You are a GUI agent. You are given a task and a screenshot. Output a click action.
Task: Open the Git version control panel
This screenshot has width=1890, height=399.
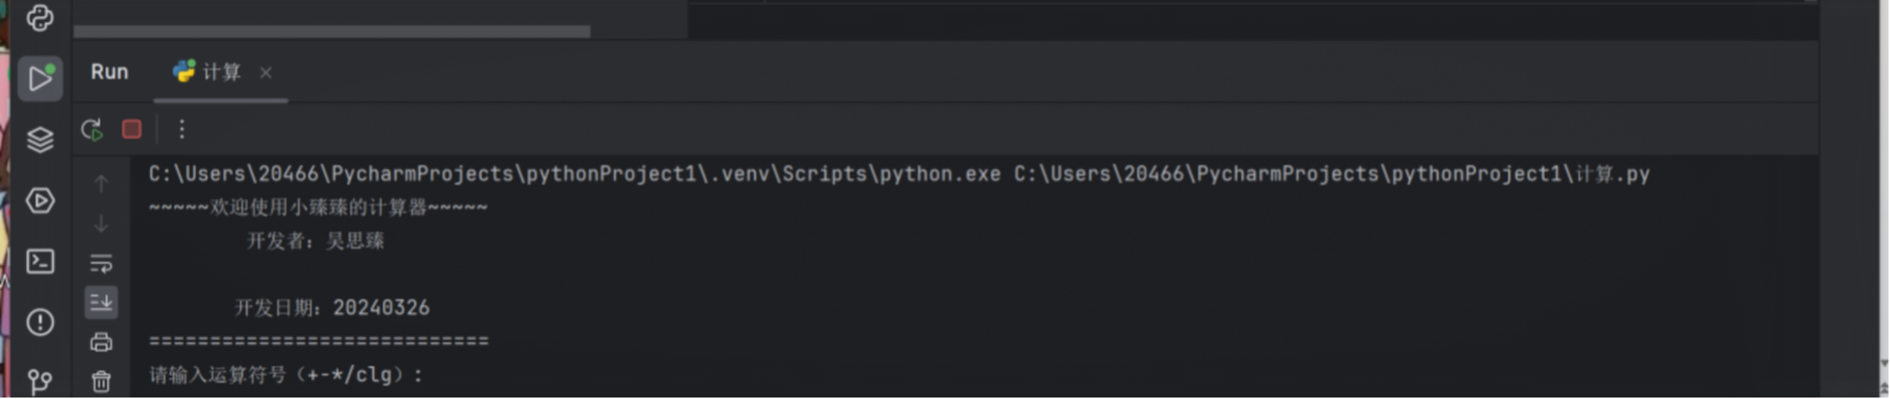pos(39,383)
